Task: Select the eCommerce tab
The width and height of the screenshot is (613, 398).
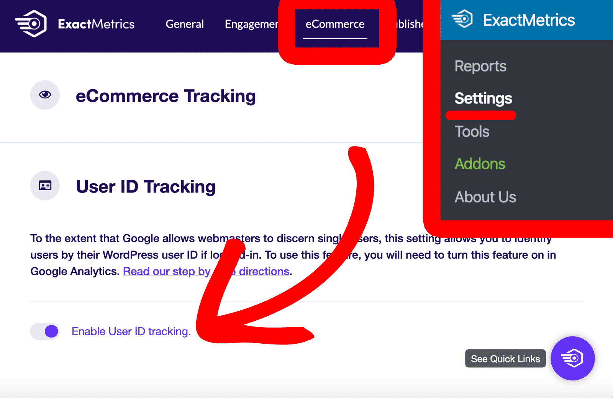Action: click(335, 24)
